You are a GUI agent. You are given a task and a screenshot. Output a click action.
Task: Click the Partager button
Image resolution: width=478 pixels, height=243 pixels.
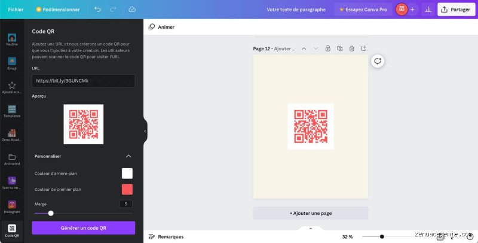tap(456, 10)
